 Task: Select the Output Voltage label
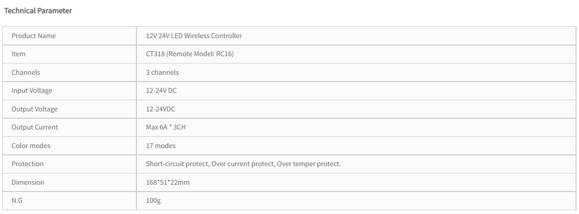(x=34, y=109)
